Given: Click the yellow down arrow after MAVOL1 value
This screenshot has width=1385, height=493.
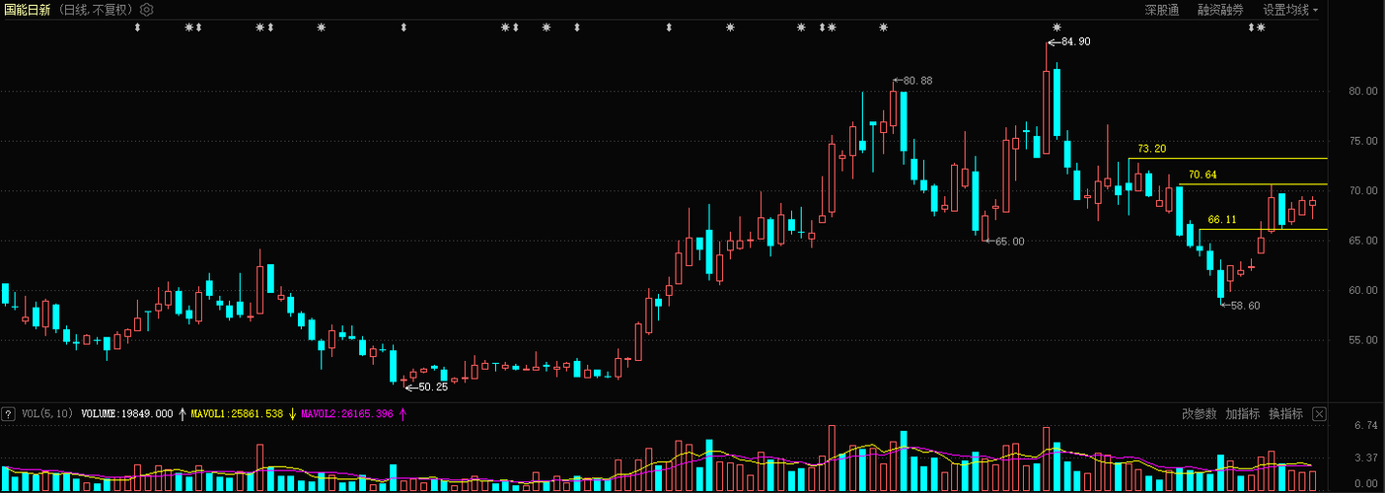Looking at the screenshot, I should (x=292, y=414).
